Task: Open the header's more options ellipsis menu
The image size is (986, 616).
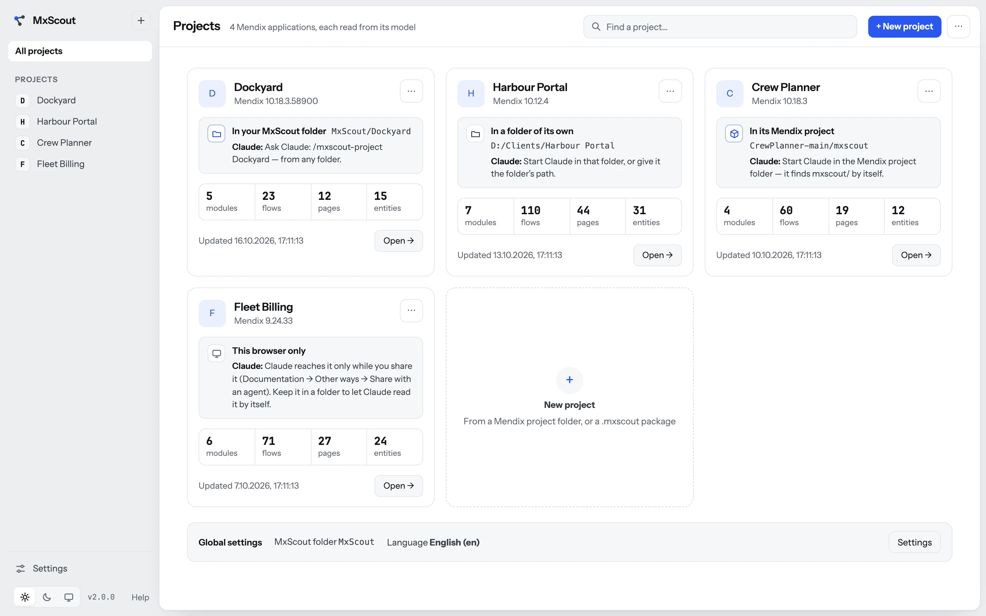Action: click(x=958, y=26)
